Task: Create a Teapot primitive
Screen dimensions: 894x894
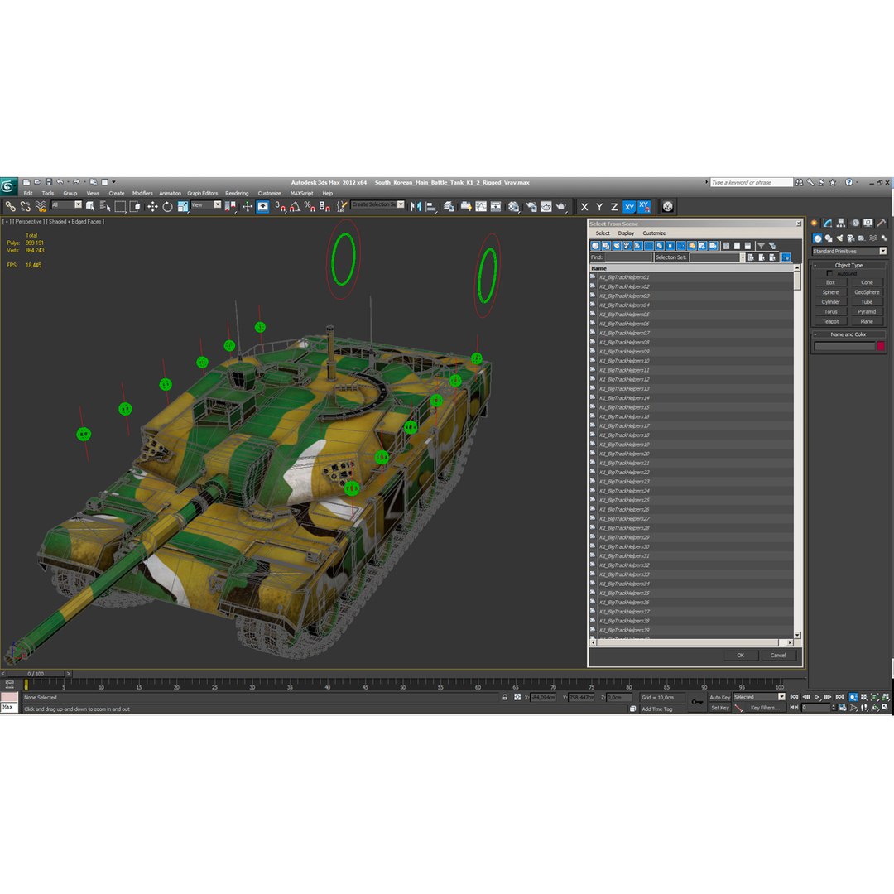Action: (x=831, y=321)
